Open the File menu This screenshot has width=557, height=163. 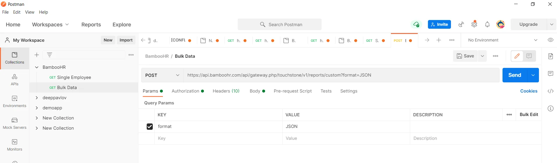point(6,12)
